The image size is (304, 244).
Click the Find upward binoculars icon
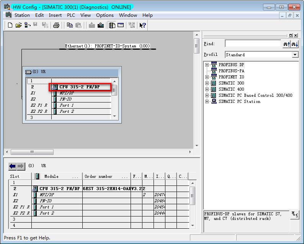(286, 44)
